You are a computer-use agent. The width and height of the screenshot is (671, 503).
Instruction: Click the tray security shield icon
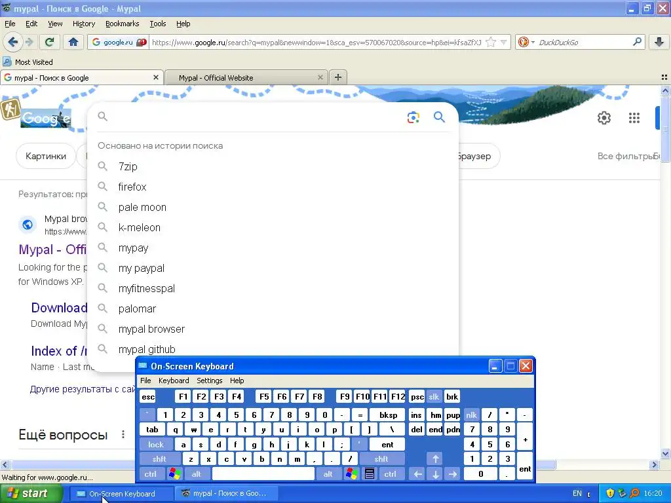[x=610, y=494]
